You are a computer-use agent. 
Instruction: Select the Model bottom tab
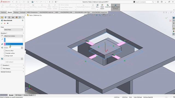[11, 95]
